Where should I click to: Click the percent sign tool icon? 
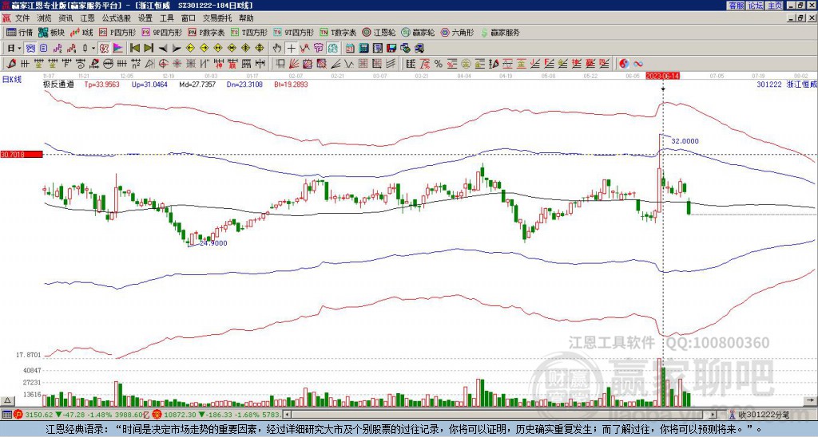pos(439,64)
